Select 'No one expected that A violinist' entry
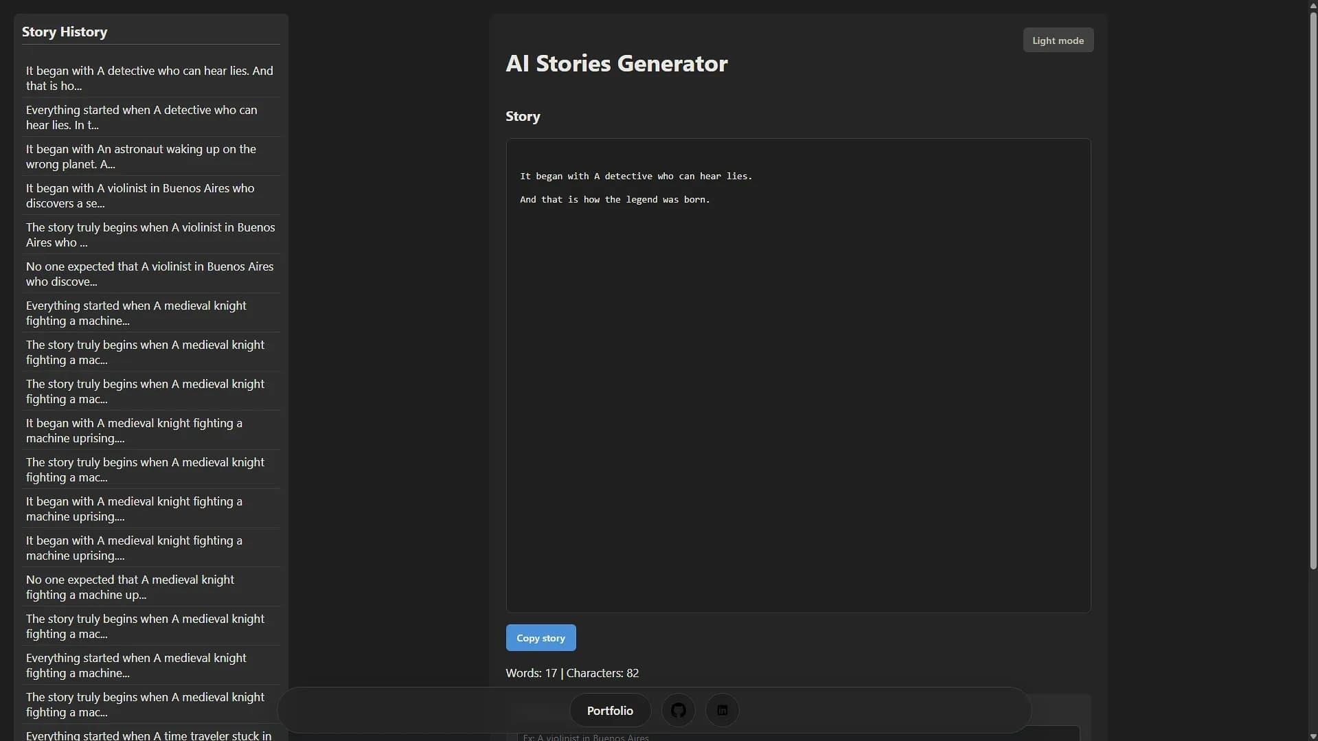The height and width of the screenshot is (741, 1318). (x=150, y=274)
